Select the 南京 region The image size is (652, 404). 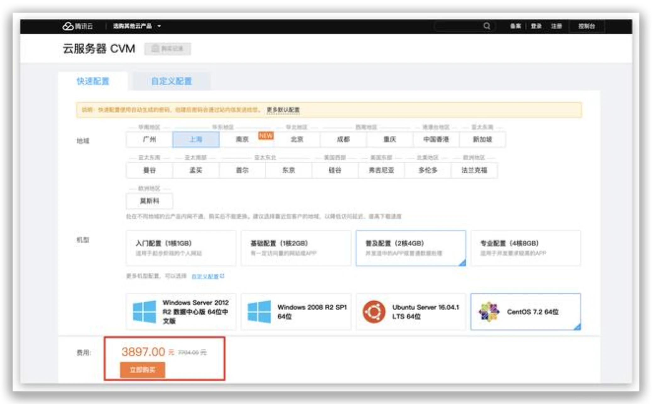pos(242,139)
